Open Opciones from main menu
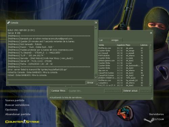Viewport: 169px width, 127px height. pyautogui.click(x=11, y=110)
